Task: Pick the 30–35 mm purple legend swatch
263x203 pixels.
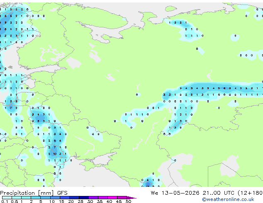Action: (93, 198)
